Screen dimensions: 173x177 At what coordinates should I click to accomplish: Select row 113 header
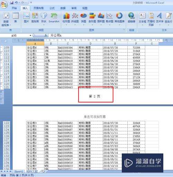(7, 61)
